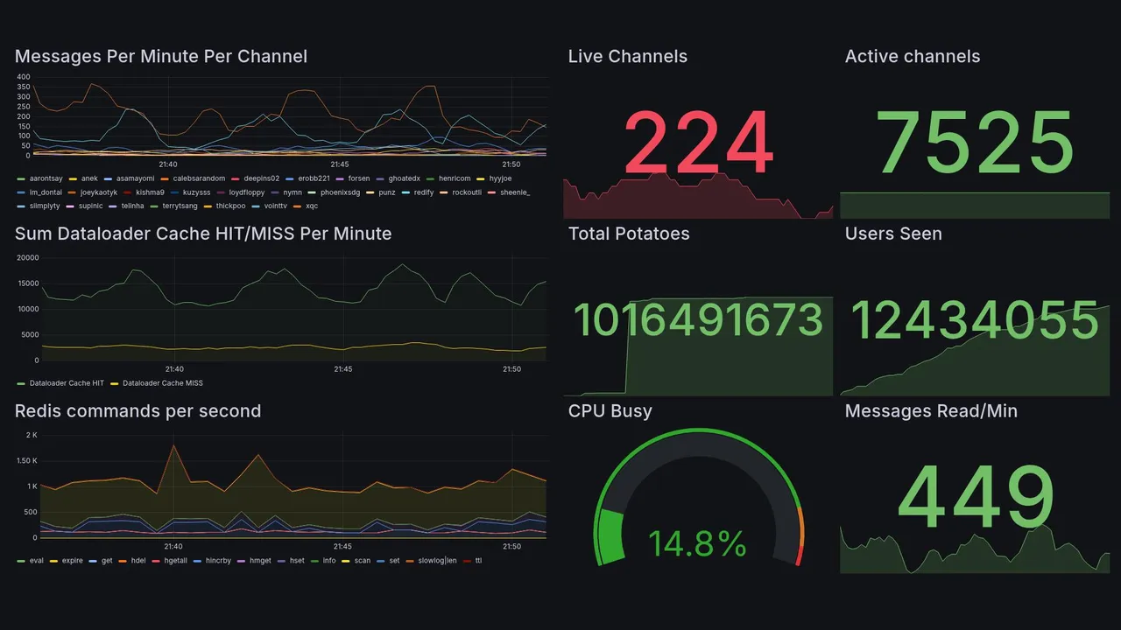
Task: Toggle the erobb221 series legend label
Action: (314, 178)
